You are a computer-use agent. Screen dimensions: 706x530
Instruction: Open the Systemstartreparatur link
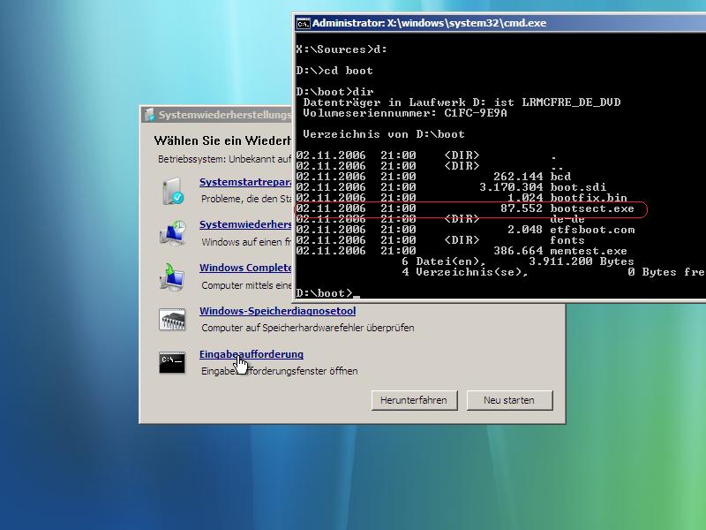[245, 182]
